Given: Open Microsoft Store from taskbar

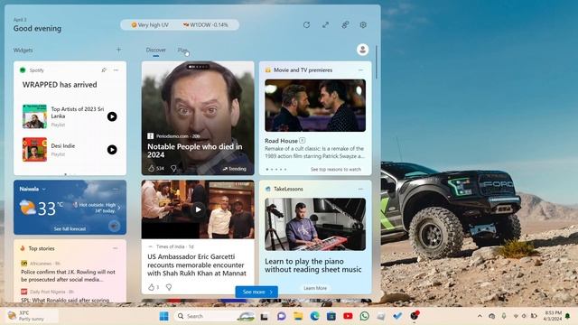Looking at the screenshot, I should click(x=331, y=316).
